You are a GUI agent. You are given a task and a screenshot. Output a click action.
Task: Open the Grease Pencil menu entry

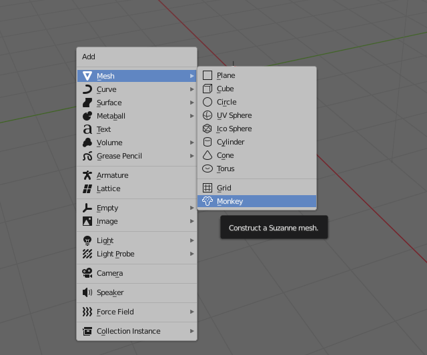(119, 156)
